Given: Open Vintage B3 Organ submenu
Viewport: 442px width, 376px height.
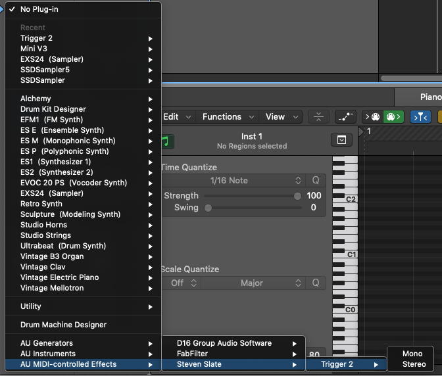Looking at the screenshot, I should pyautogui.click(x=83, y=256).
